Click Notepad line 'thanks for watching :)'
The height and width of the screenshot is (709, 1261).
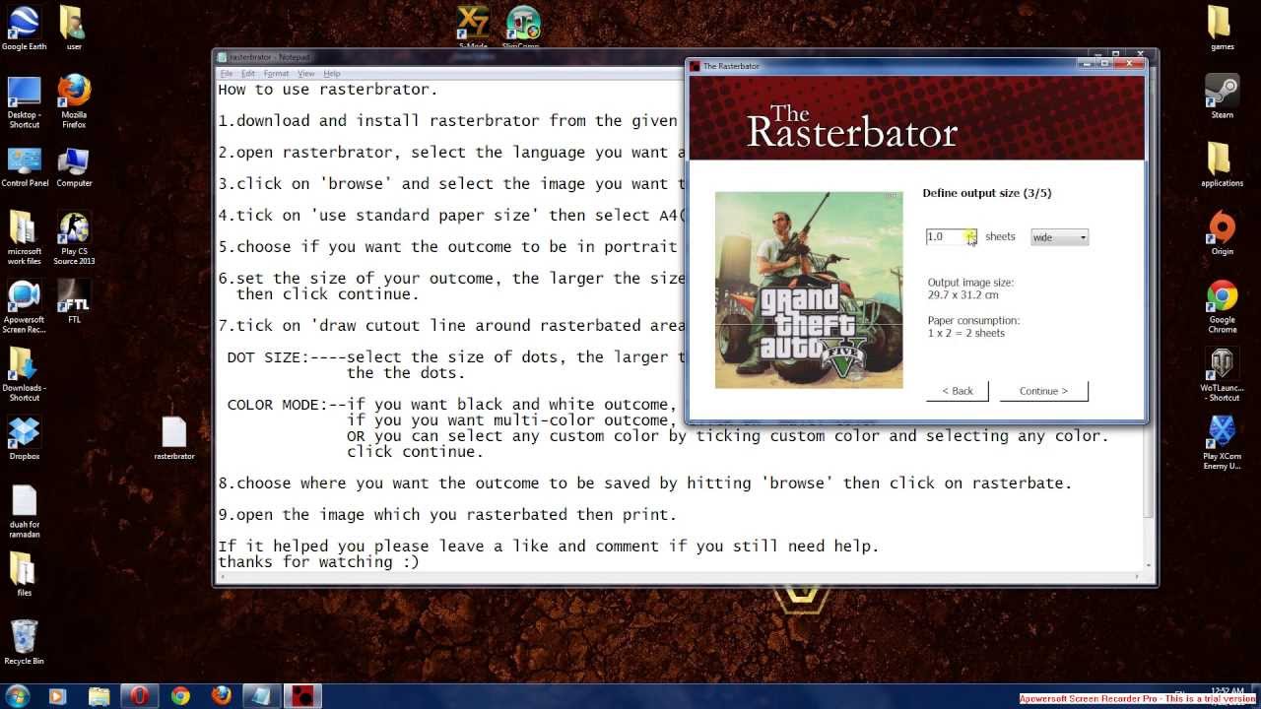coord(318,562)
